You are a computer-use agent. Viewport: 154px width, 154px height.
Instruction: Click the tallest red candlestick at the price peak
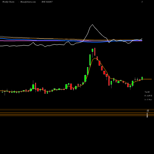coord(95,52)
